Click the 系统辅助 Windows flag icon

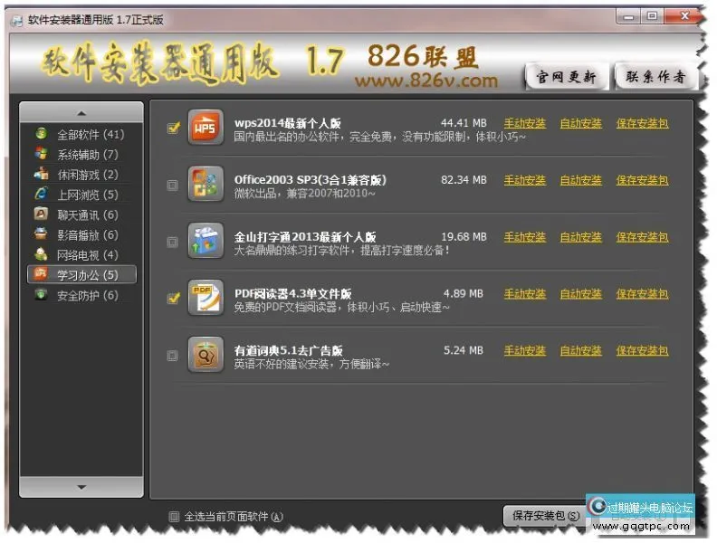click(41, 154)
